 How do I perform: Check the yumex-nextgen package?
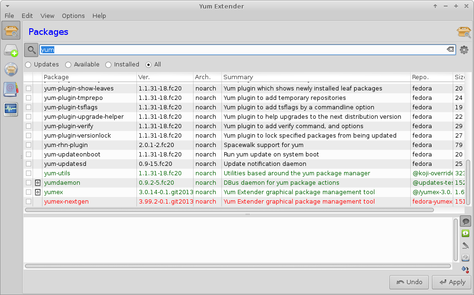(28, 202)
